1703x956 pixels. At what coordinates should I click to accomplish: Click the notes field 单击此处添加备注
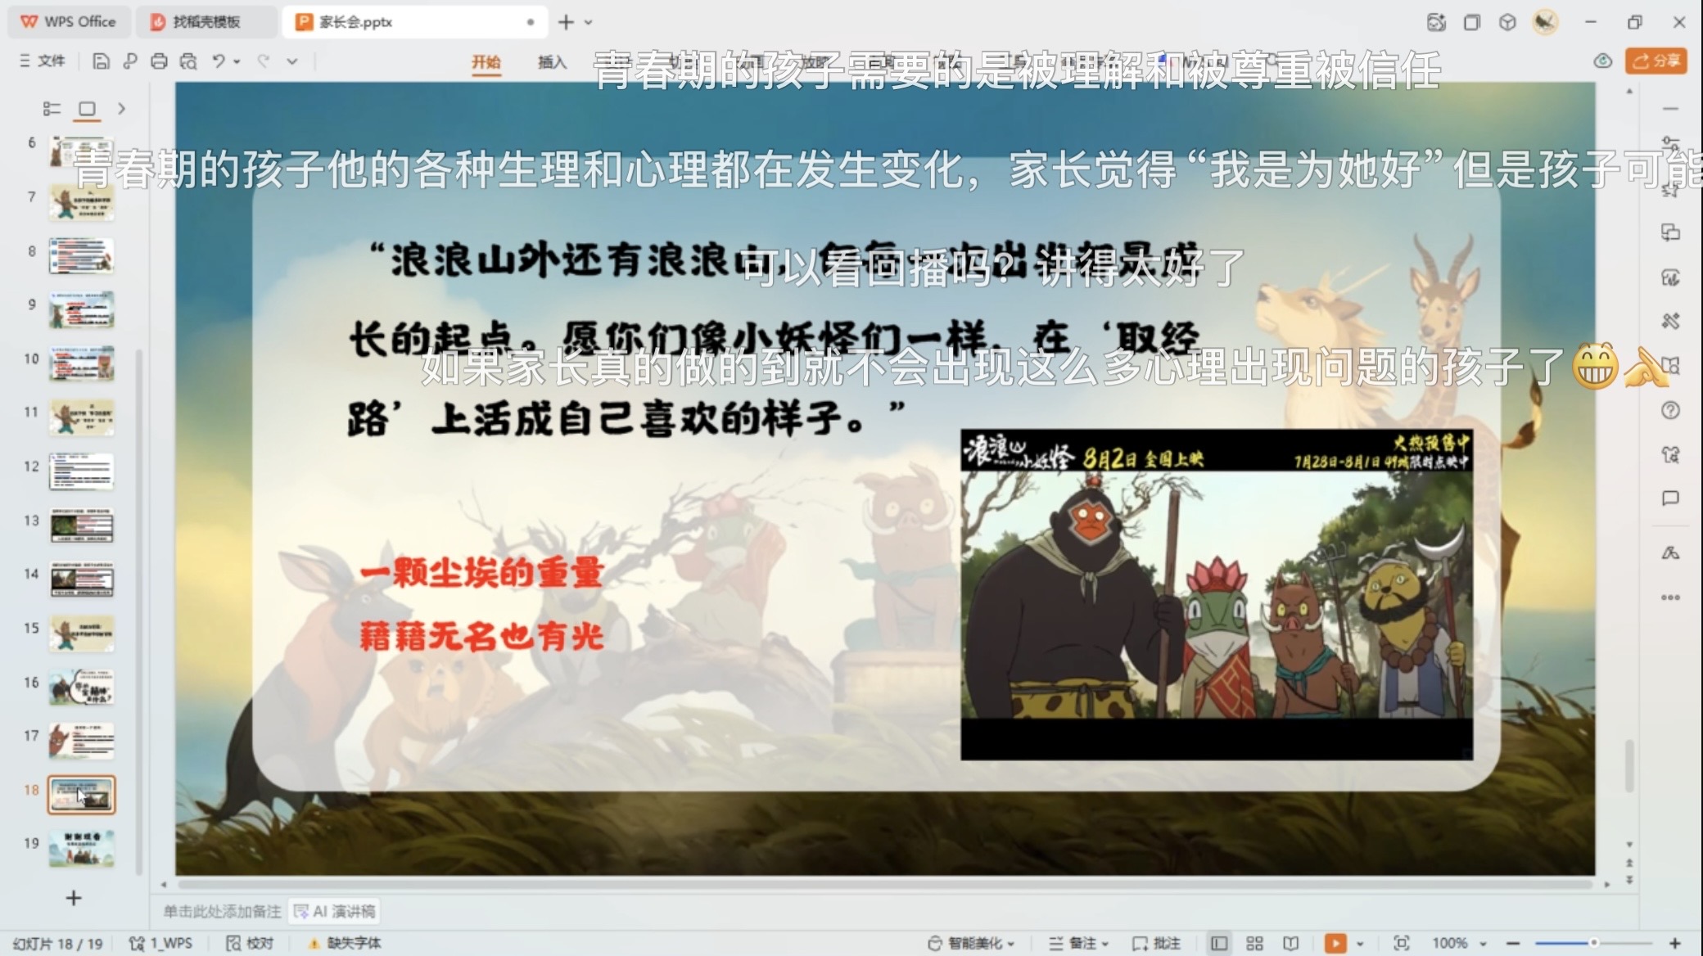click(x=222, y=911)
